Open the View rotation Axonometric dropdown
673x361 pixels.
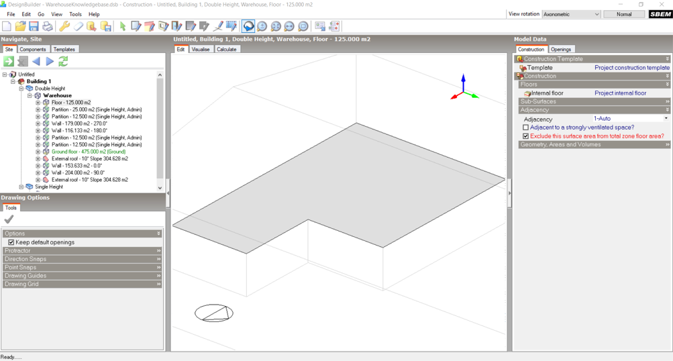pyautogui.click(x=571, y=14)
